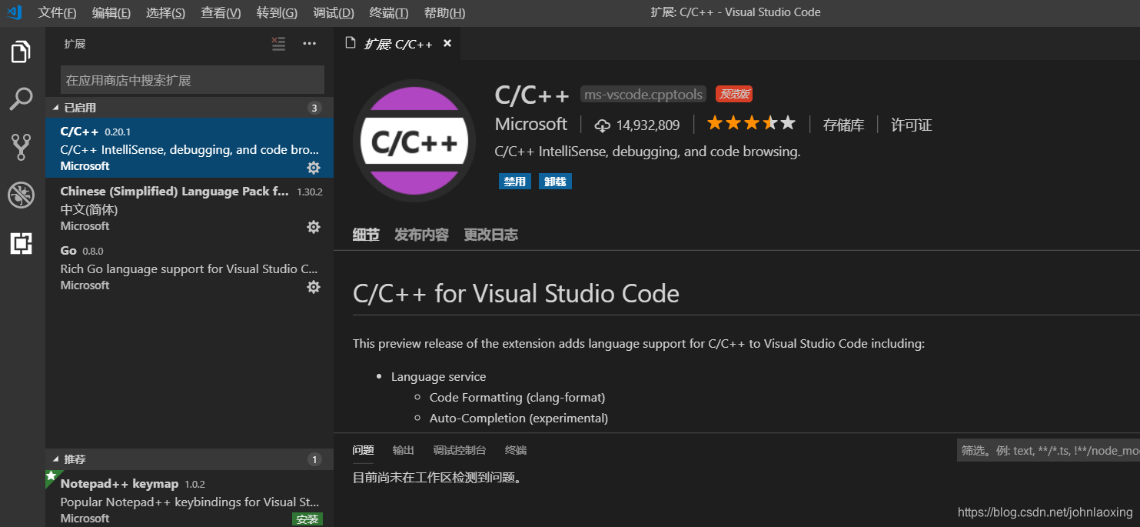This screenshot has height=527, width=1140.
Task: Click the star rating of C/C++ extension
Action: click(x=751, y=123)
